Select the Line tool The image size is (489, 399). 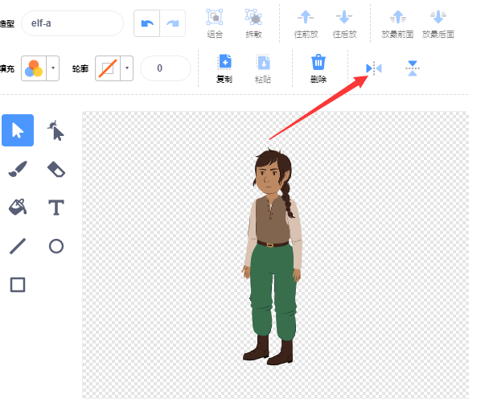coord(18,246)
